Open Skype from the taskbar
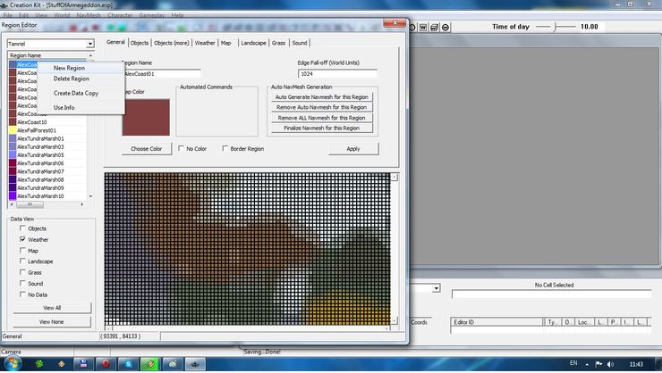The image size is (662, 373). 129,364
